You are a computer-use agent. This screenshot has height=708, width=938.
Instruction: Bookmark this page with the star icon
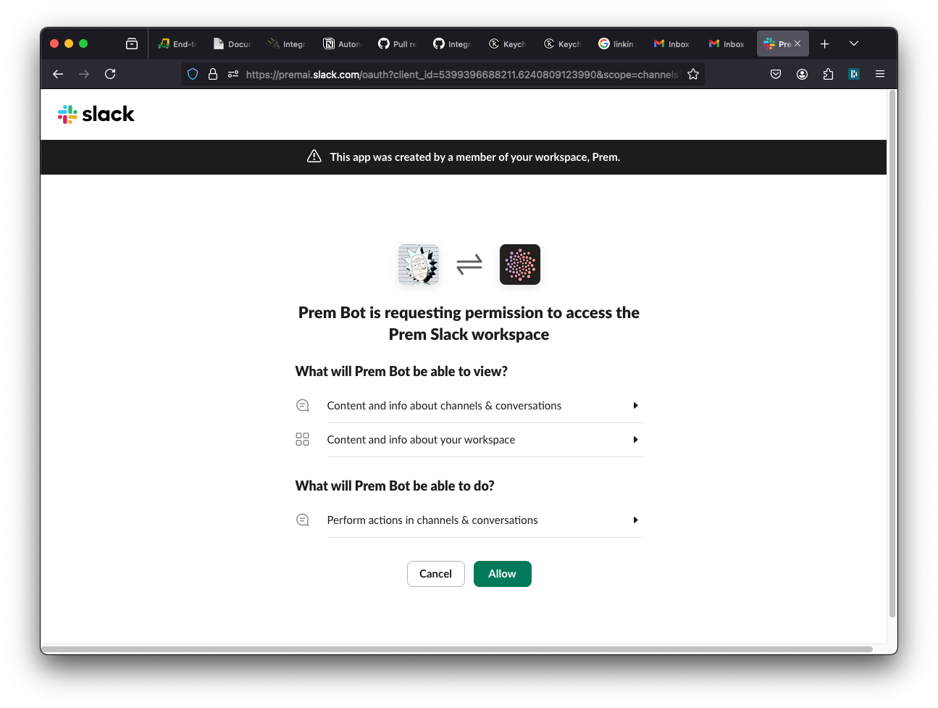[x=693, y=74]
